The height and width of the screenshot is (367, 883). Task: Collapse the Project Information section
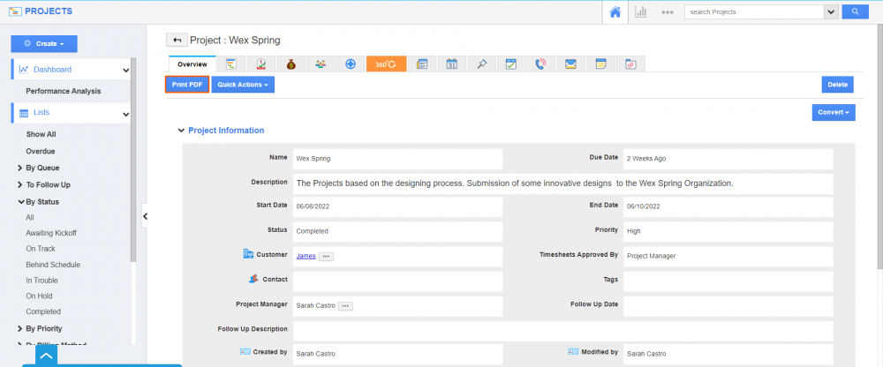181,131
